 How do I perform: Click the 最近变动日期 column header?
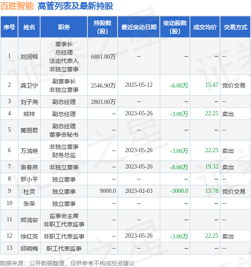tap(139, 27)
